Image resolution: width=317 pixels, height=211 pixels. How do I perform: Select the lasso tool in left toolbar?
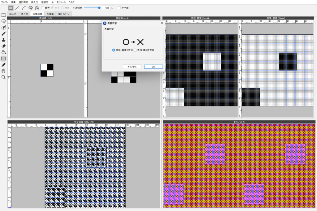click(3, 21)
